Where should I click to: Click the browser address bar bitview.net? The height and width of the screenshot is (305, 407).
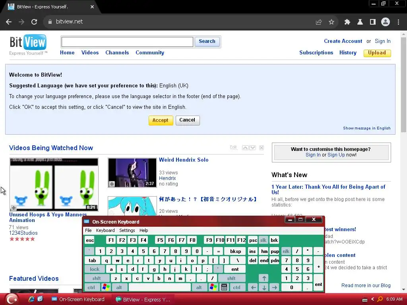click(x=179, y=22)
